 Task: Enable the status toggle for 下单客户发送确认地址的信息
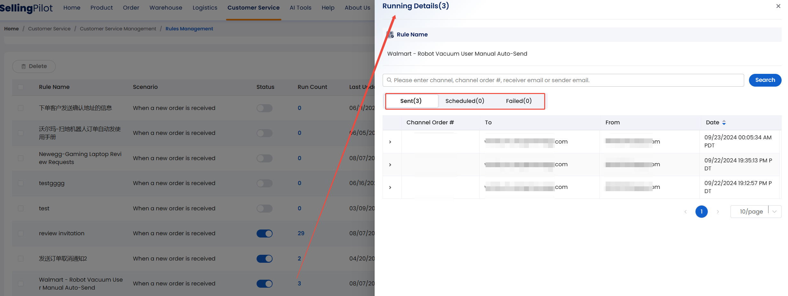tap(265, 108)
